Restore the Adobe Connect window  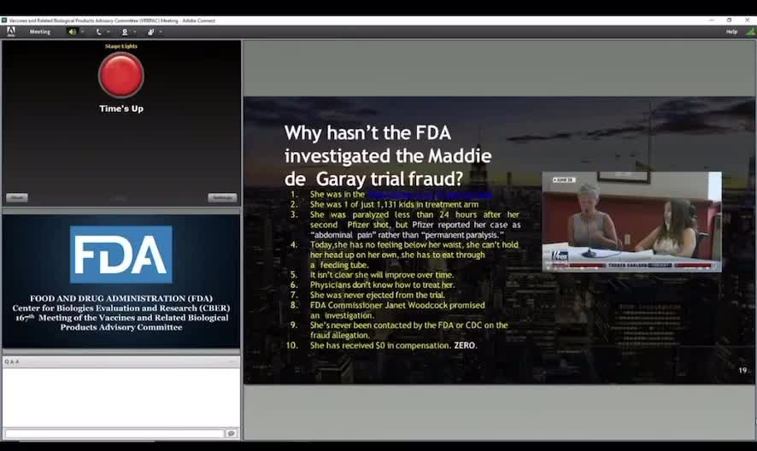[729, 20]
